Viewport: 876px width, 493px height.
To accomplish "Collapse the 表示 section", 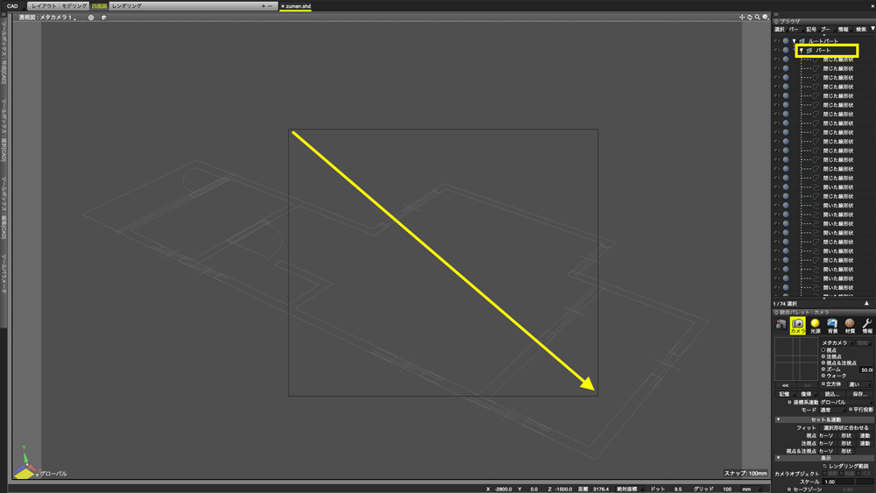I will point(778,458).
